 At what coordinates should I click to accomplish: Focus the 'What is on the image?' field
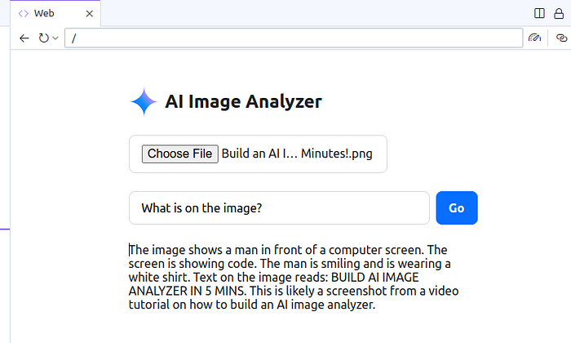click(279, 207)
